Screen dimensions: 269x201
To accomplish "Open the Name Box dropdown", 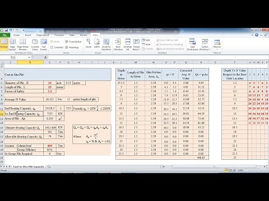I will (x=29, y=58).
